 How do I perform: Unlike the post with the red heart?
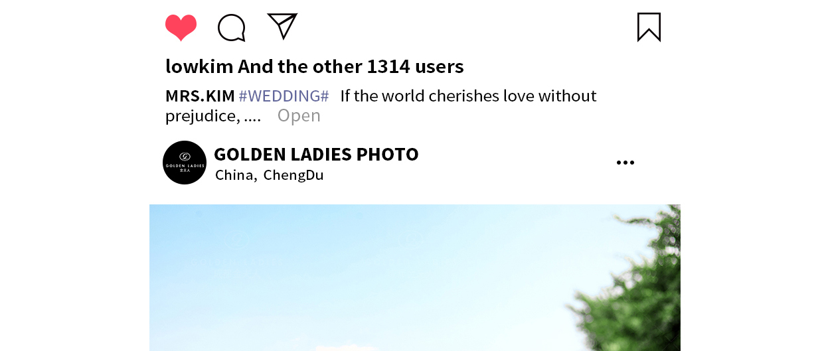pos(181,28)
